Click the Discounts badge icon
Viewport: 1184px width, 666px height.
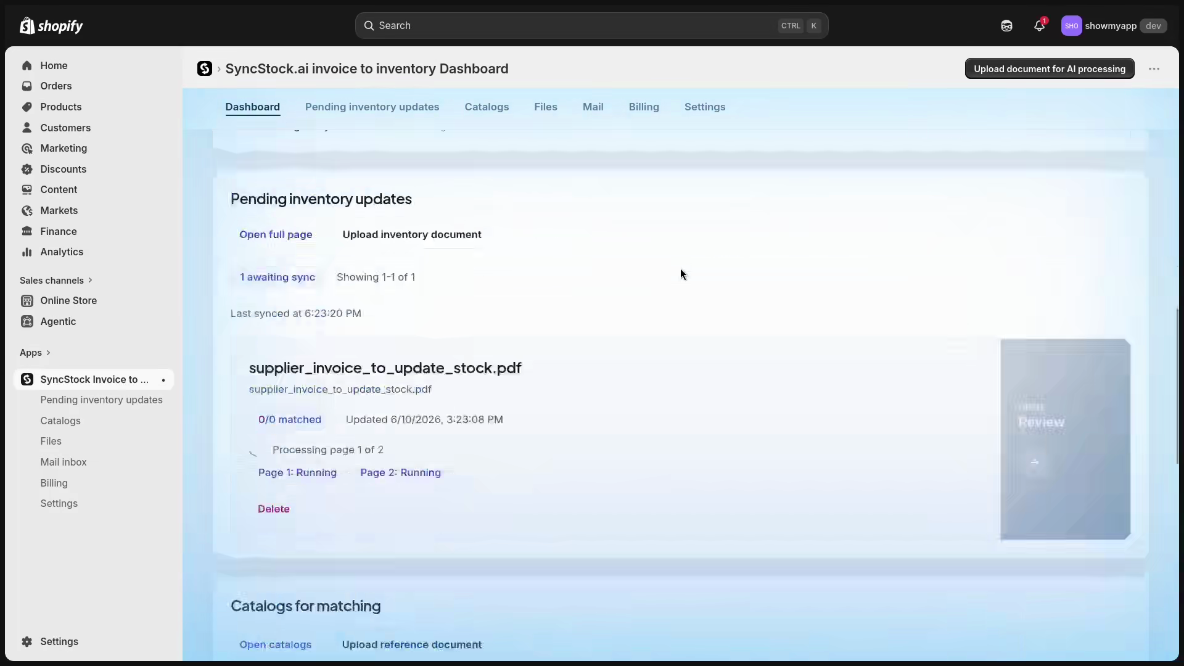click(x=27, y=169)
